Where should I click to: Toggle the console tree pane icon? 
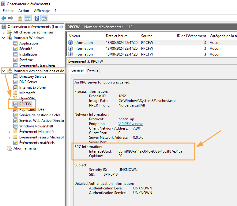click(x=27, y=18)
